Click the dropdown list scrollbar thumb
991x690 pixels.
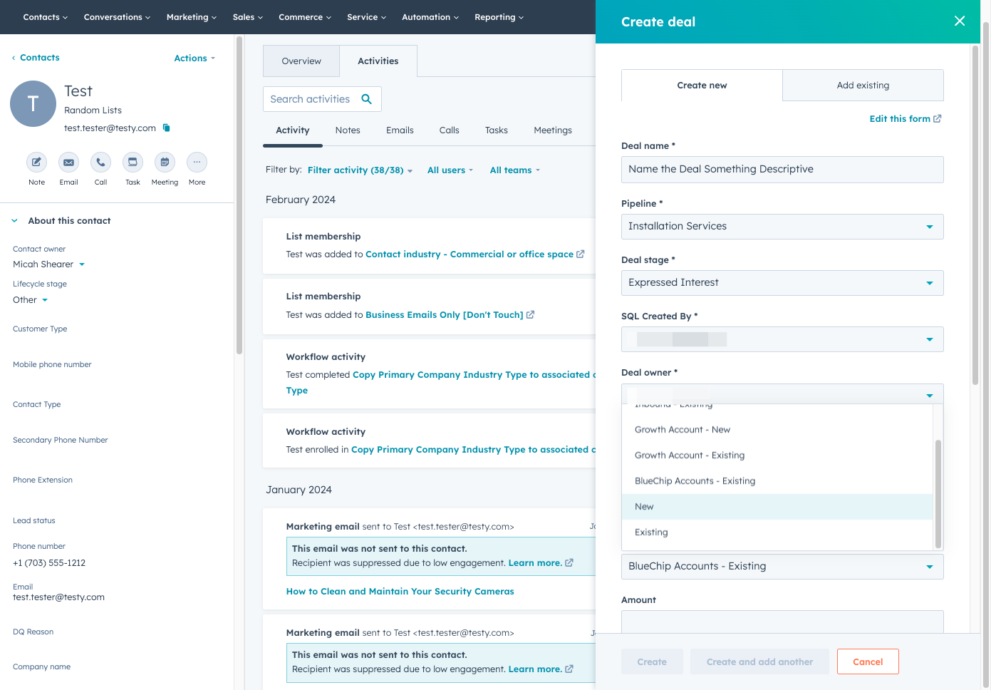coord(938,493)
